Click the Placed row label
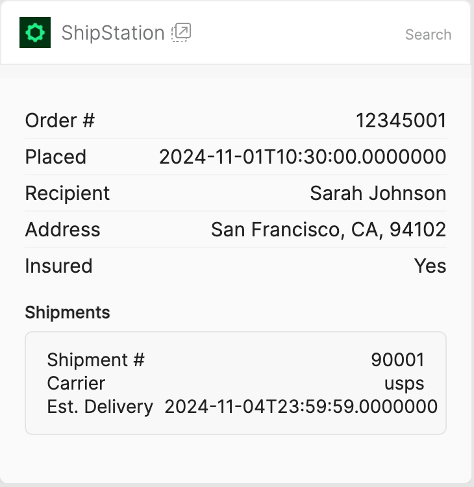This screenshot has width=474, height=487. coord(55,156)
